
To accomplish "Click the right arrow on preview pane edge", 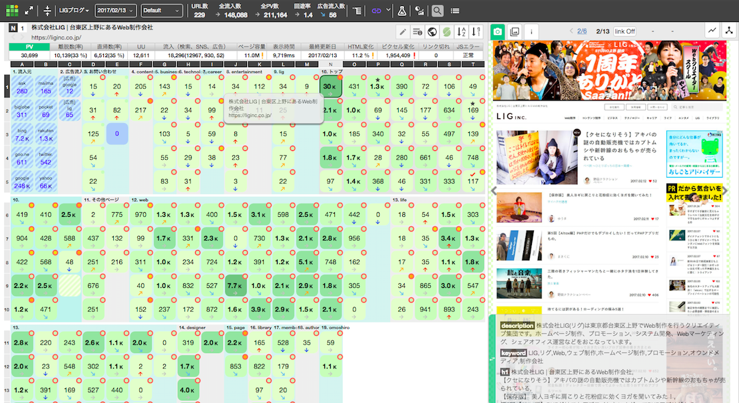I will [725, 191].
